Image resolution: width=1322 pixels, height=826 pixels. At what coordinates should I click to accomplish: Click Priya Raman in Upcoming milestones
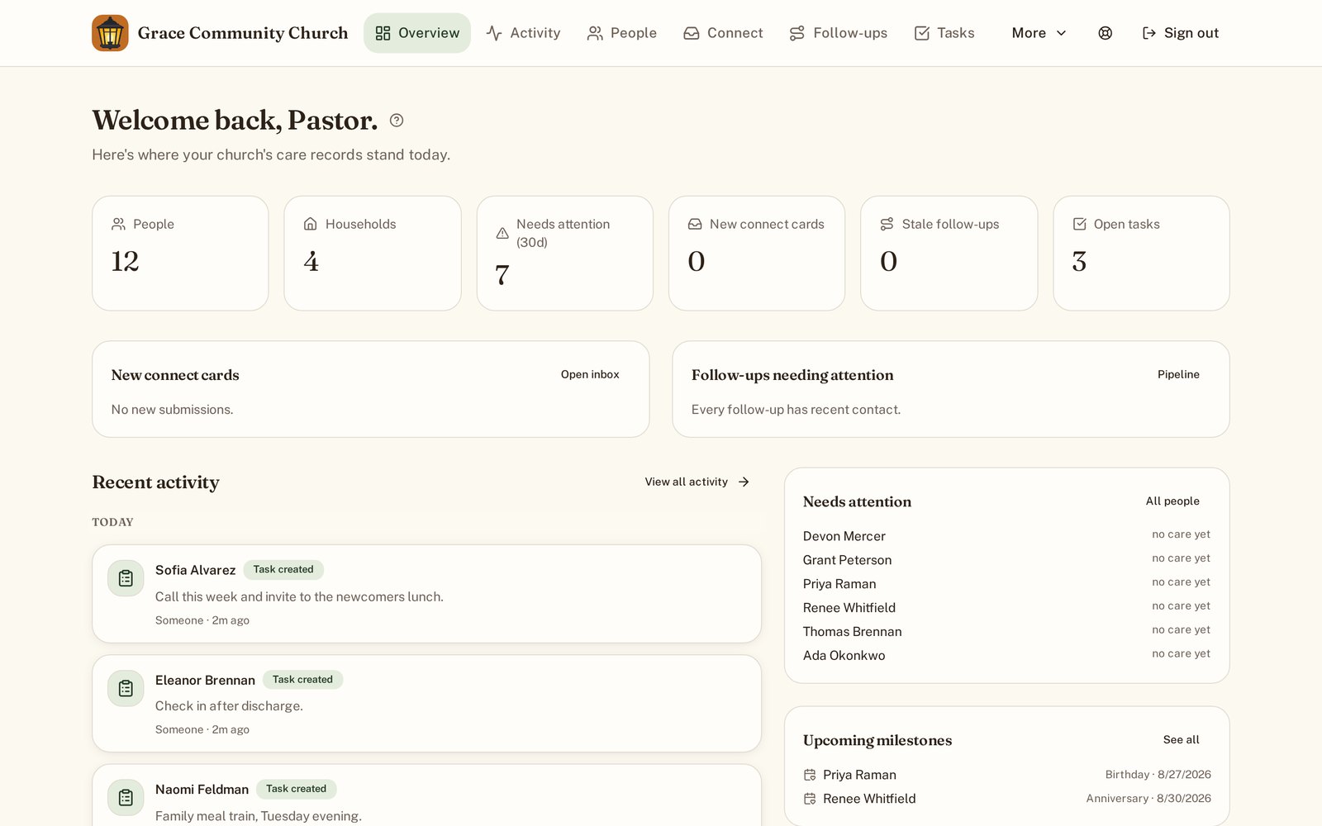(859, 775)
